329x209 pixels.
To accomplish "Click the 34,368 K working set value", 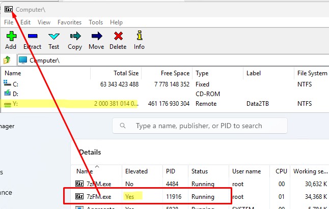I will [x=316, y=197].
